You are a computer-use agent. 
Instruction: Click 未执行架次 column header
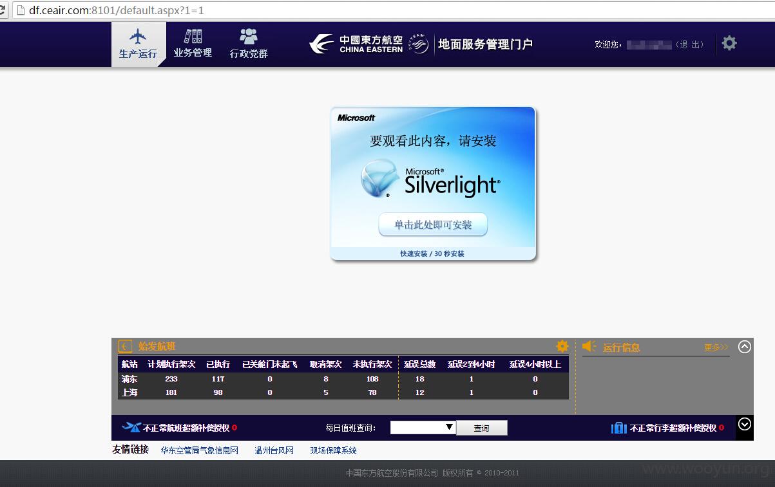(x=372, y=364)
